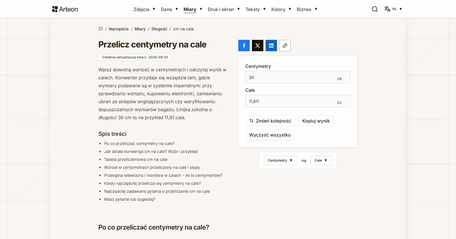Click the Cale result field
The height and width of the screenshot is (239, 456).
pyautogui.click(x=298, y=101)
